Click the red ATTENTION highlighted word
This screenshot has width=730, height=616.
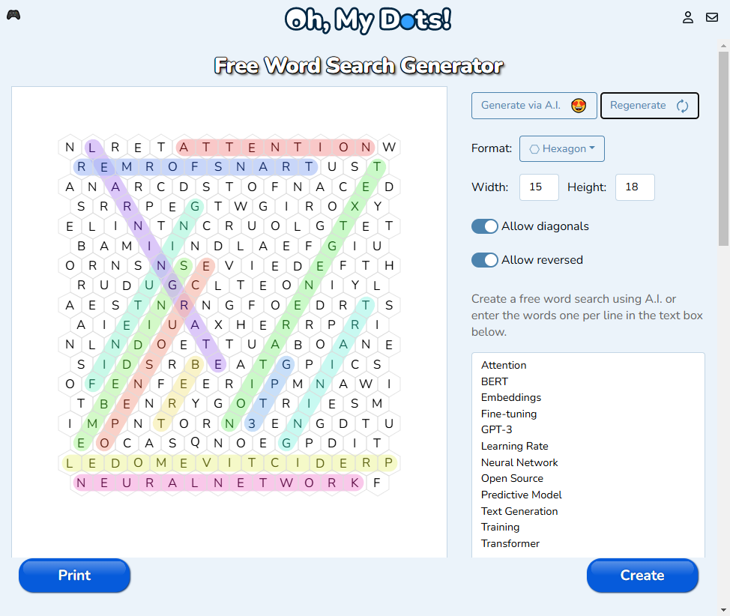point(276,147)
